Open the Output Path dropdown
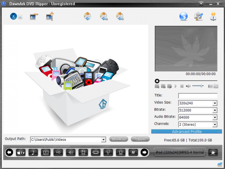 click(103, 140)
